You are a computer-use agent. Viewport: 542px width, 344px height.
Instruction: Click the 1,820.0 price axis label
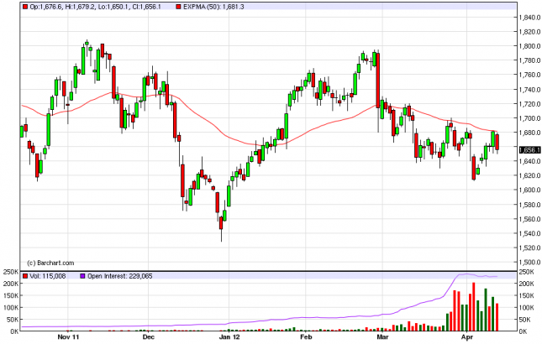pos(529,32)
